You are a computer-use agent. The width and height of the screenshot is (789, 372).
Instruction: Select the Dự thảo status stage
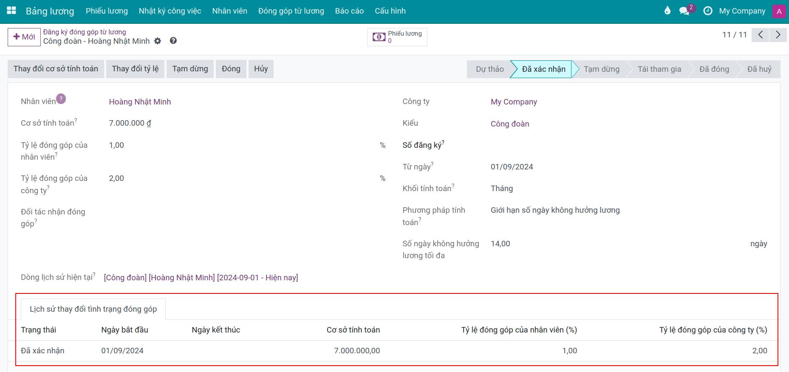[x=489, y=69]
